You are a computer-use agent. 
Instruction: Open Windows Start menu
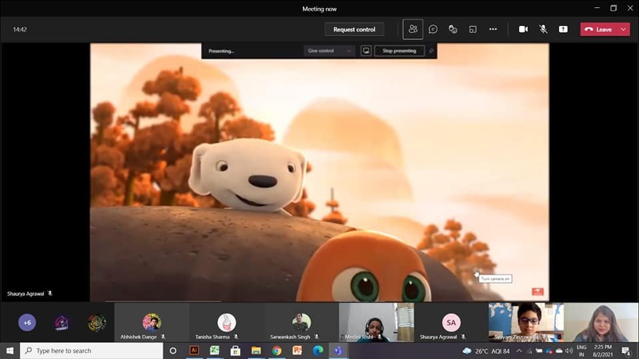tap(10, 350)
